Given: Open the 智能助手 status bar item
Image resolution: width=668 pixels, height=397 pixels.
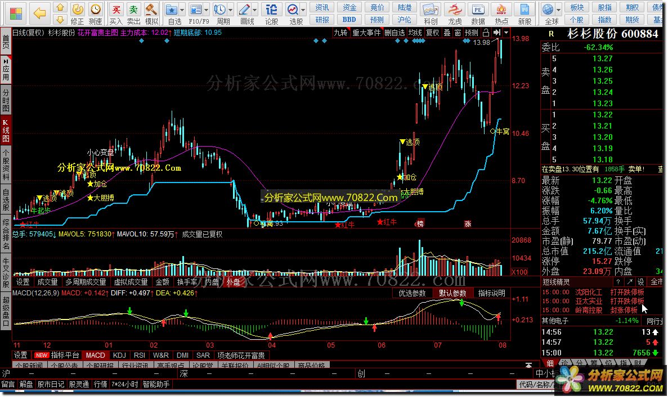Looking at the screenshot, I should coord(156,384).
